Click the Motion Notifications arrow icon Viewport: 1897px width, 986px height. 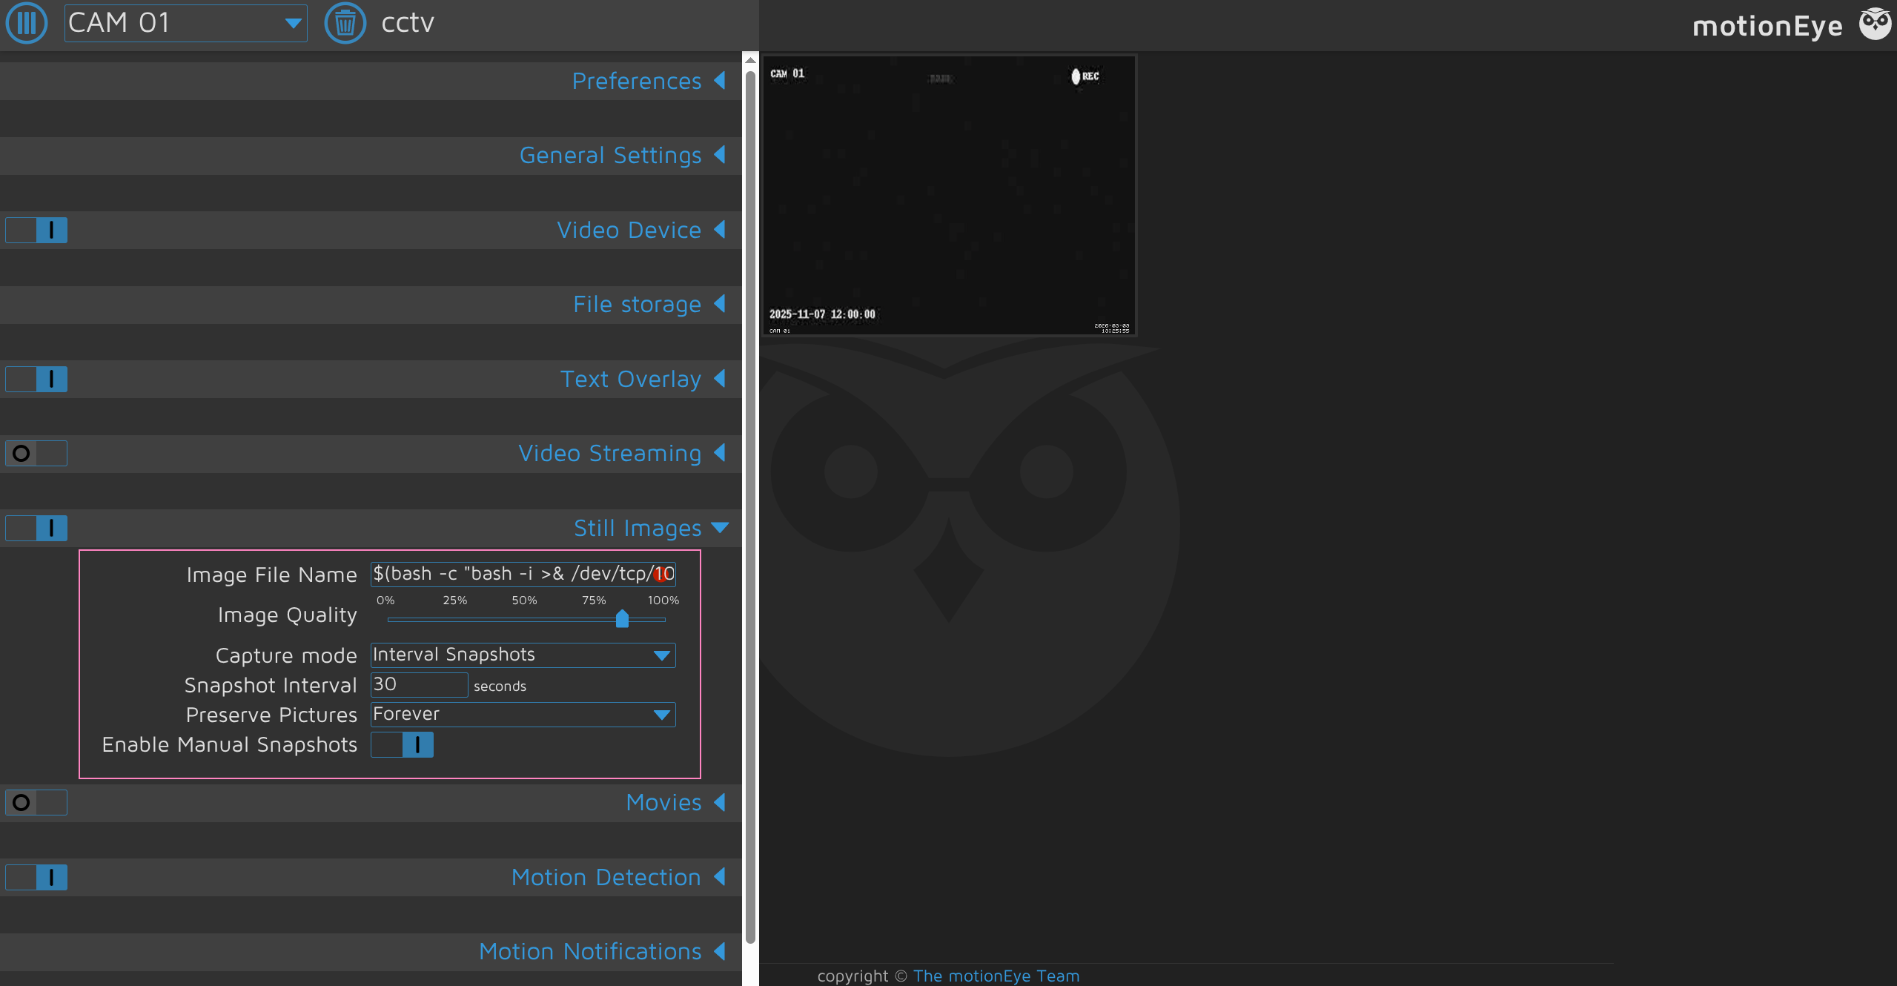pyautogui.click(x=719, y=951)
